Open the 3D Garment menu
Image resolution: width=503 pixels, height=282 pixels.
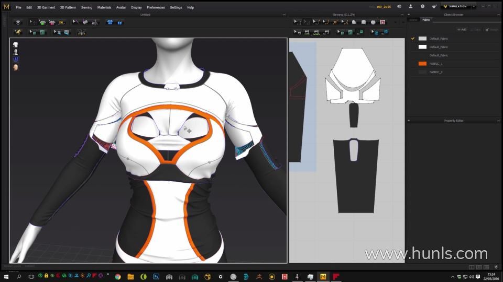[x=46, y=7]
